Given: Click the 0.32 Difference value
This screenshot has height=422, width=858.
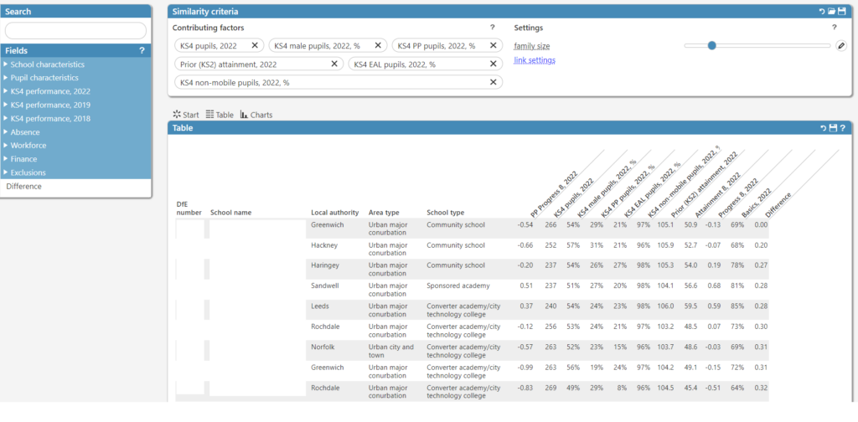Looking at the screenshot, I should (761, 388).
